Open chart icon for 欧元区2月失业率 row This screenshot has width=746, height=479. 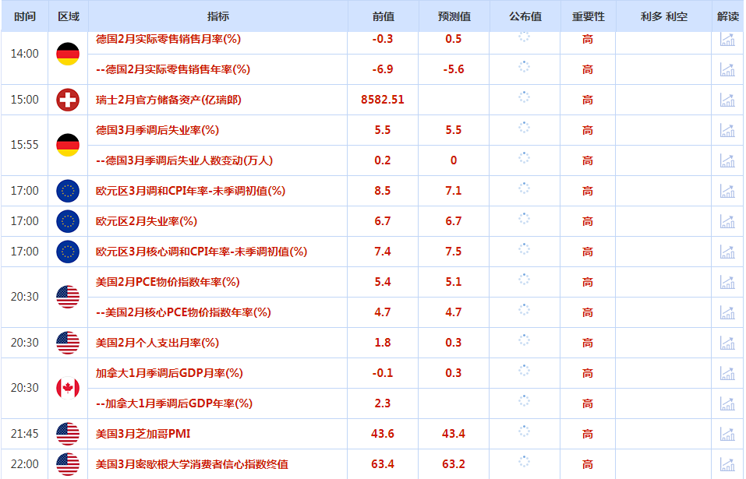tap(727, 221)
